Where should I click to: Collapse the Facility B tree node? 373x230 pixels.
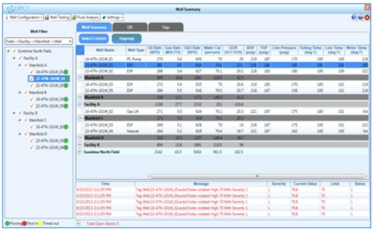click(x=14, y=113)
